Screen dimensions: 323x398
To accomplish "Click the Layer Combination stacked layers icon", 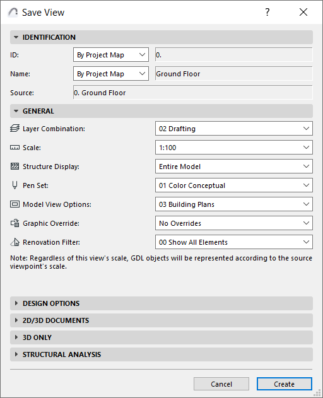I will 15,129.
